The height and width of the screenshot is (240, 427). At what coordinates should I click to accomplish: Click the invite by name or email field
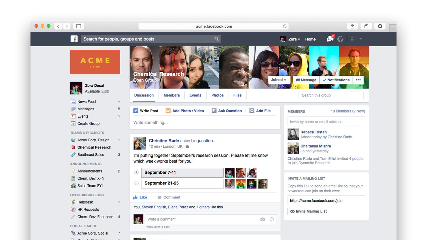pos(326,122)
